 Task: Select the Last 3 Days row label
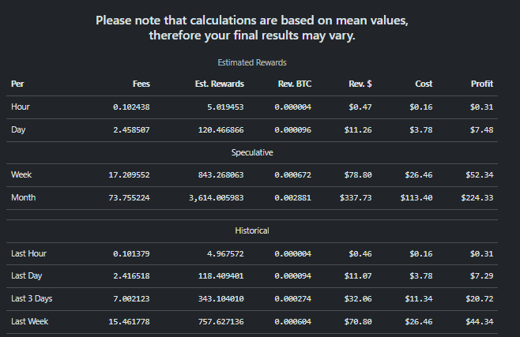pyautogui.click(x=32, y=298)
